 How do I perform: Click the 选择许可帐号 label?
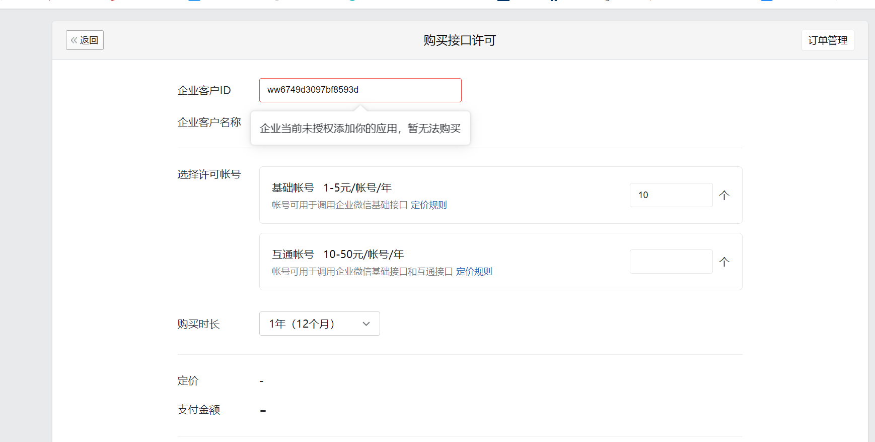coord(209,174)
